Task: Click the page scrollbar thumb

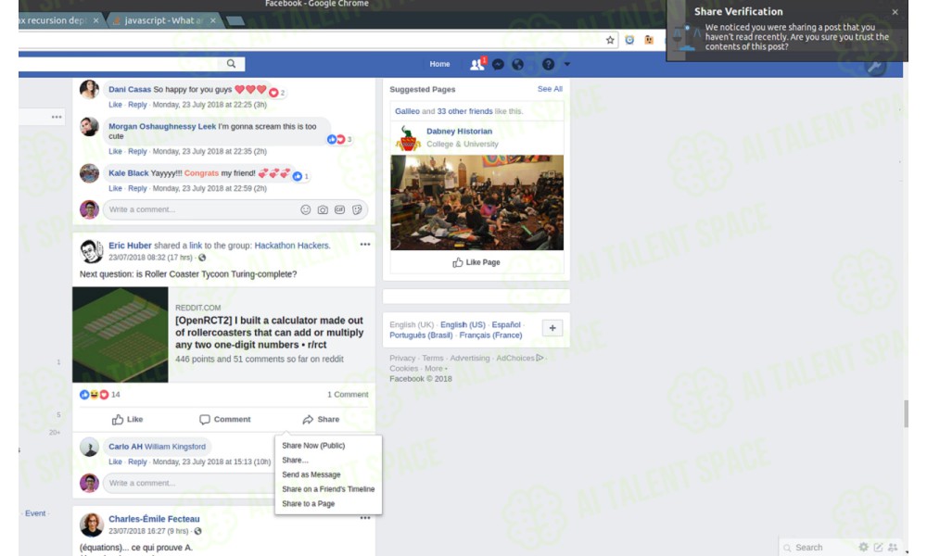Action: tap(906, 413)
